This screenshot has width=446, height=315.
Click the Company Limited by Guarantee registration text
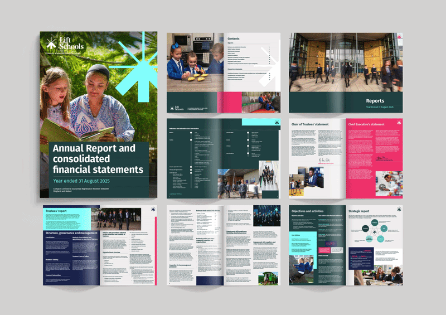click(x=81, y=190)
